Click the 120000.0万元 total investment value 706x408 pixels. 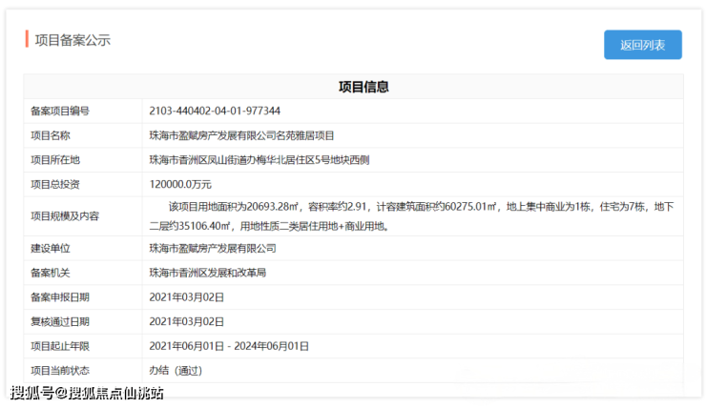[180, 184]
